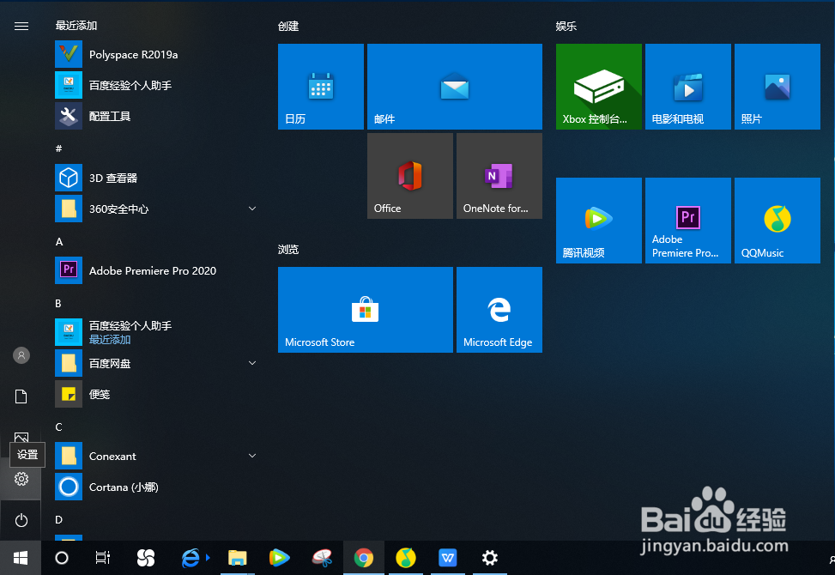Launch Cortana (小娜) from app list
The width and height of the screenshot is (835, 575).
[157, 487]
